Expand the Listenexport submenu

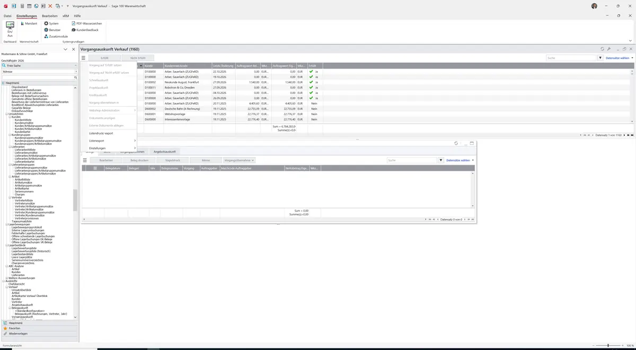(112, 141)
